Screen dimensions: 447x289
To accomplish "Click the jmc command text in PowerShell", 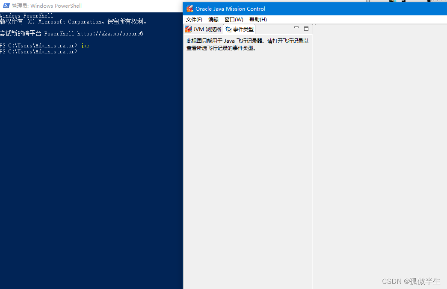I will tap(85, 46).
